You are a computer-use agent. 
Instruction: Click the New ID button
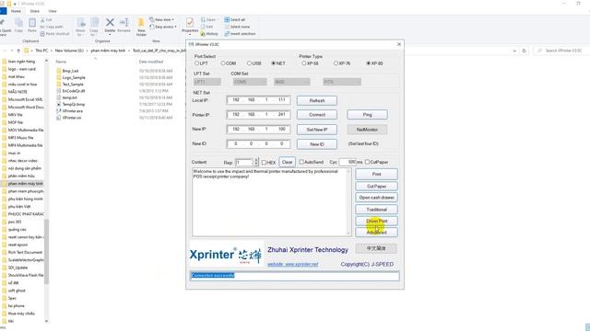tap(317, 144)
